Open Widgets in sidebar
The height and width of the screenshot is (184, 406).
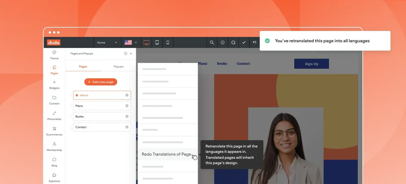coord(54,85)
